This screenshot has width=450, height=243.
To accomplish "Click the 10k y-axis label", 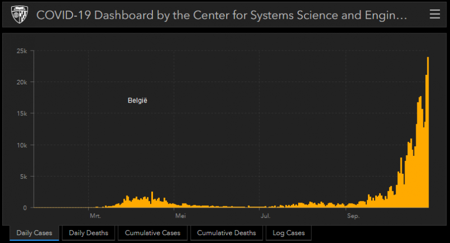I will pyautogui.click(x=21, y=145).
